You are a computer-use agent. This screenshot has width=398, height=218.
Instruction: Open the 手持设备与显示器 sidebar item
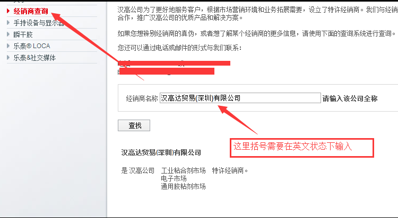coord(39,23)
